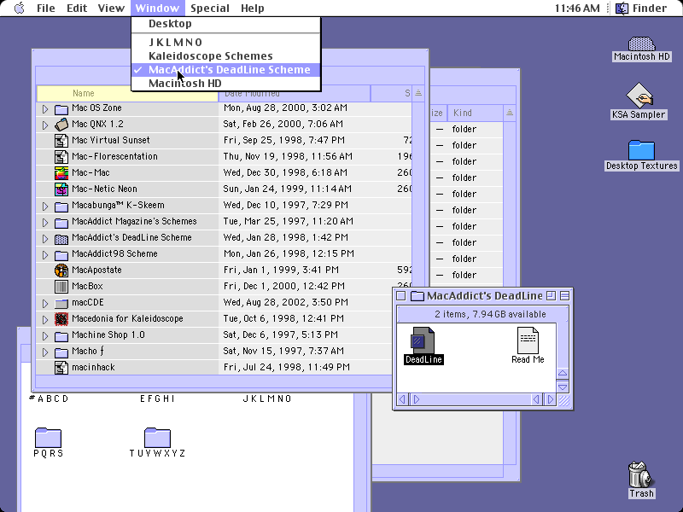Click the Mac Virtual Sunset file icon
The width and height of the screenshot is (683, 512).
coord(61,141)
